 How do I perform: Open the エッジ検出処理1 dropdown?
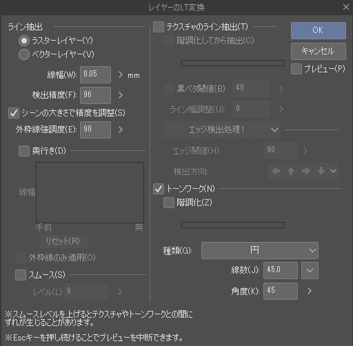222,130
